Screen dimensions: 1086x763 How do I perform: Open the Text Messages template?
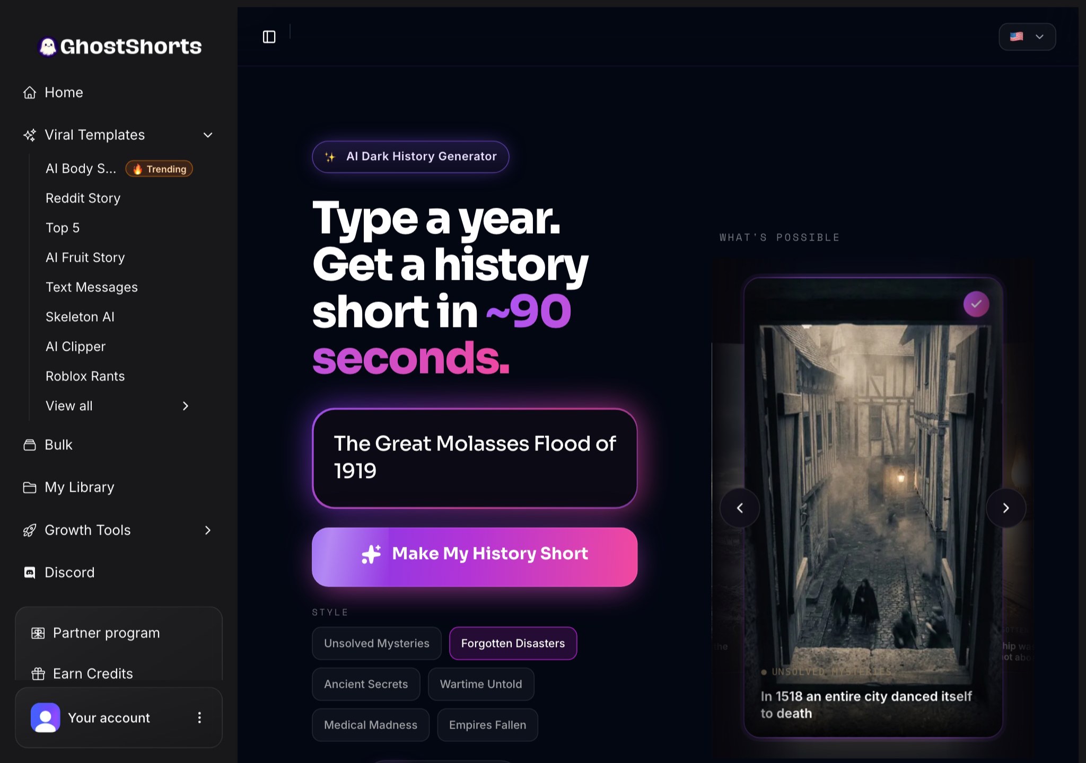92,287
